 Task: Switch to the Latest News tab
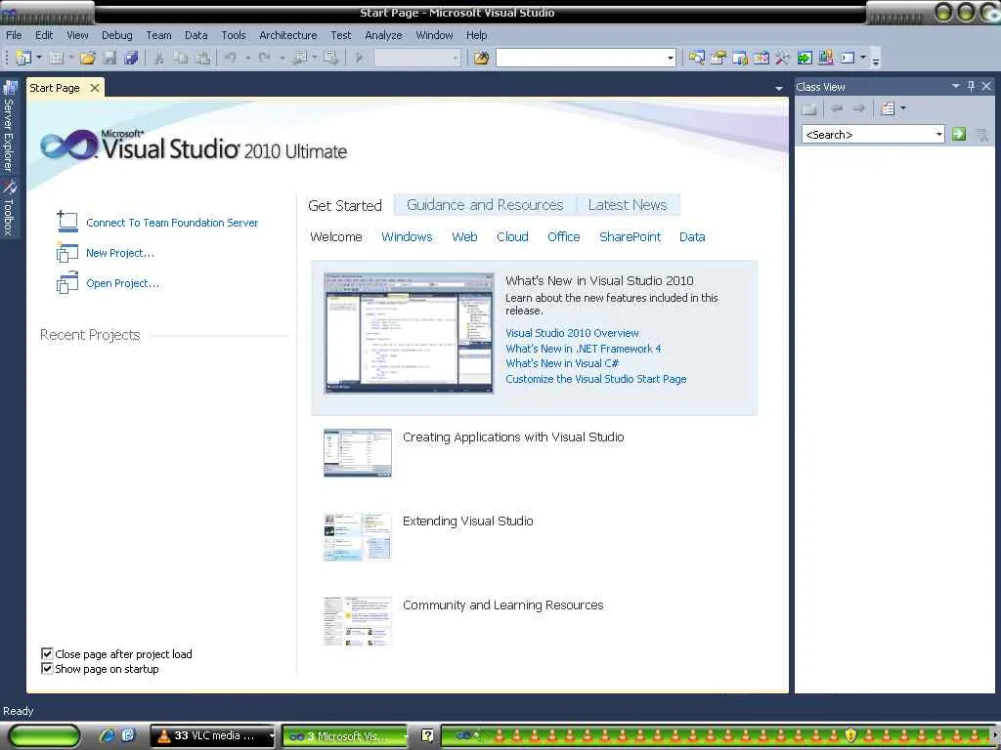[628, 205]
